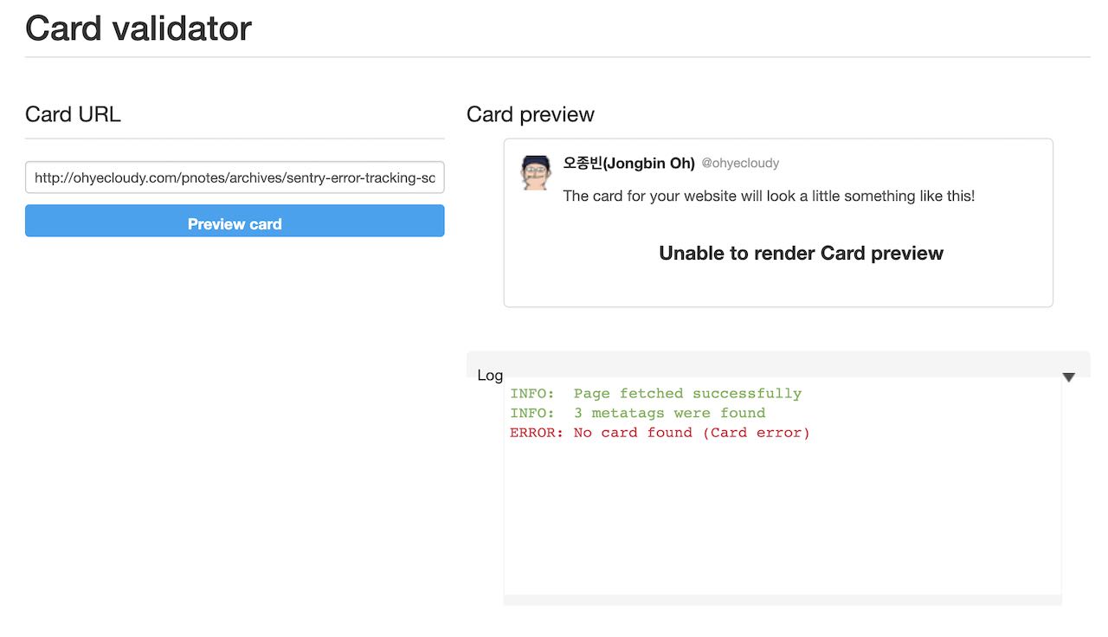Click the INFO label of the first log entry

point(531,394)
